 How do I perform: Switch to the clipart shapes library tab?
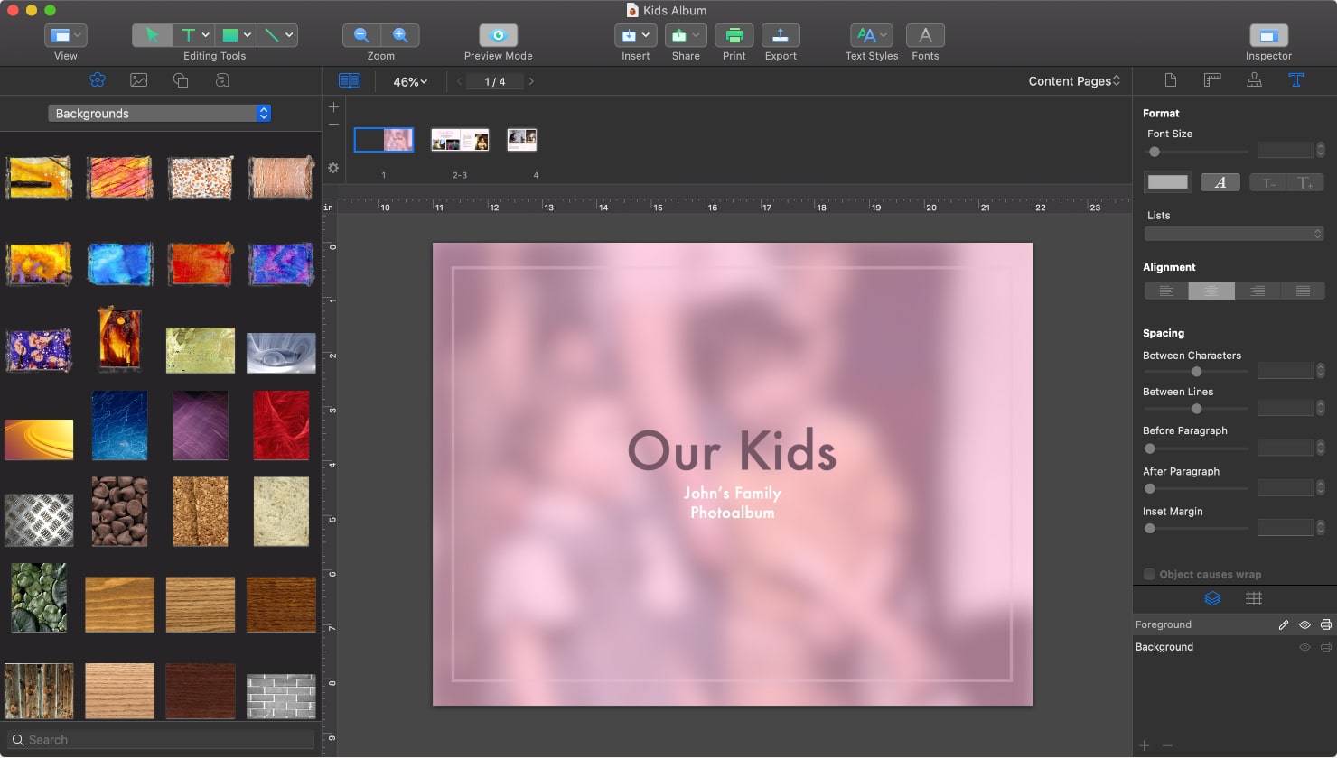[180, 80]
